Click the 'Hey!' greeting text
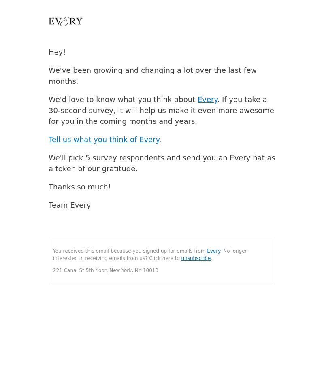The width and height of the screenshot is (324, 366). click(57, 52)
